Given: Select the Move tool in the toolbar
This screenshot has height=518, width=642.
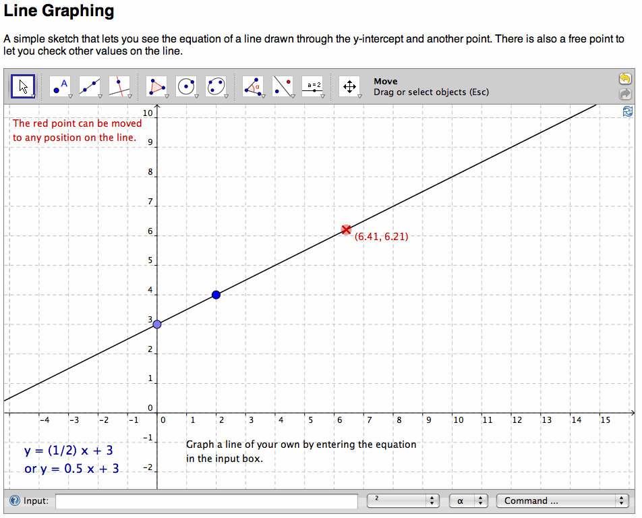Looking at the screenshot, I should click(x=22, y=86).
